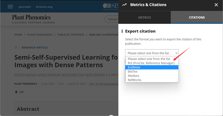223x116 pixels.
Task: Select the EndNote export format
Action: click(152, 67)
